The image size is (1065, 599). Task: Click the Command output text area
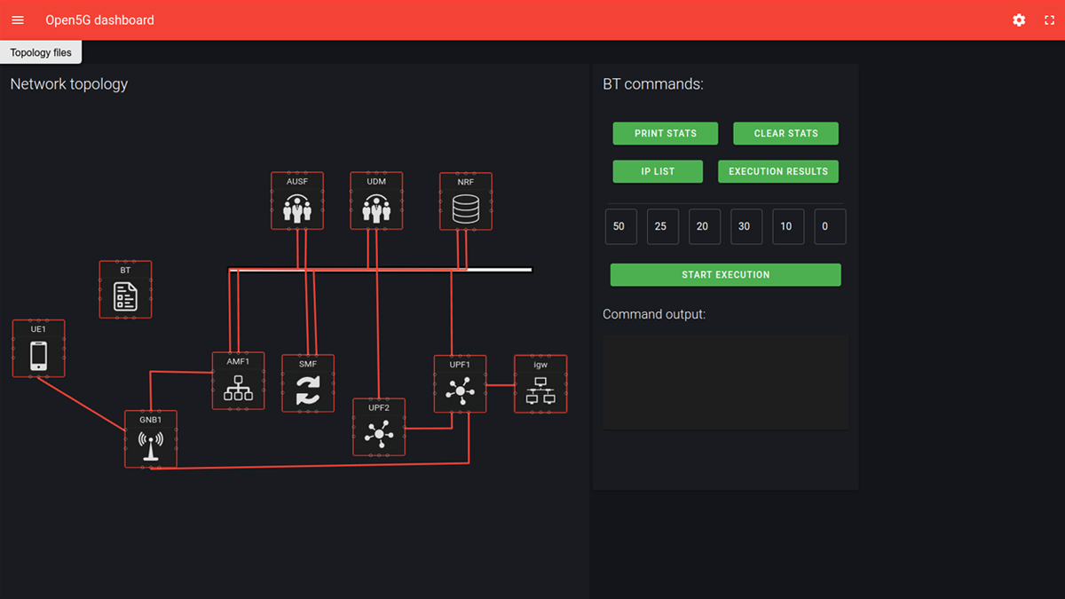click(x=725, y=382)
